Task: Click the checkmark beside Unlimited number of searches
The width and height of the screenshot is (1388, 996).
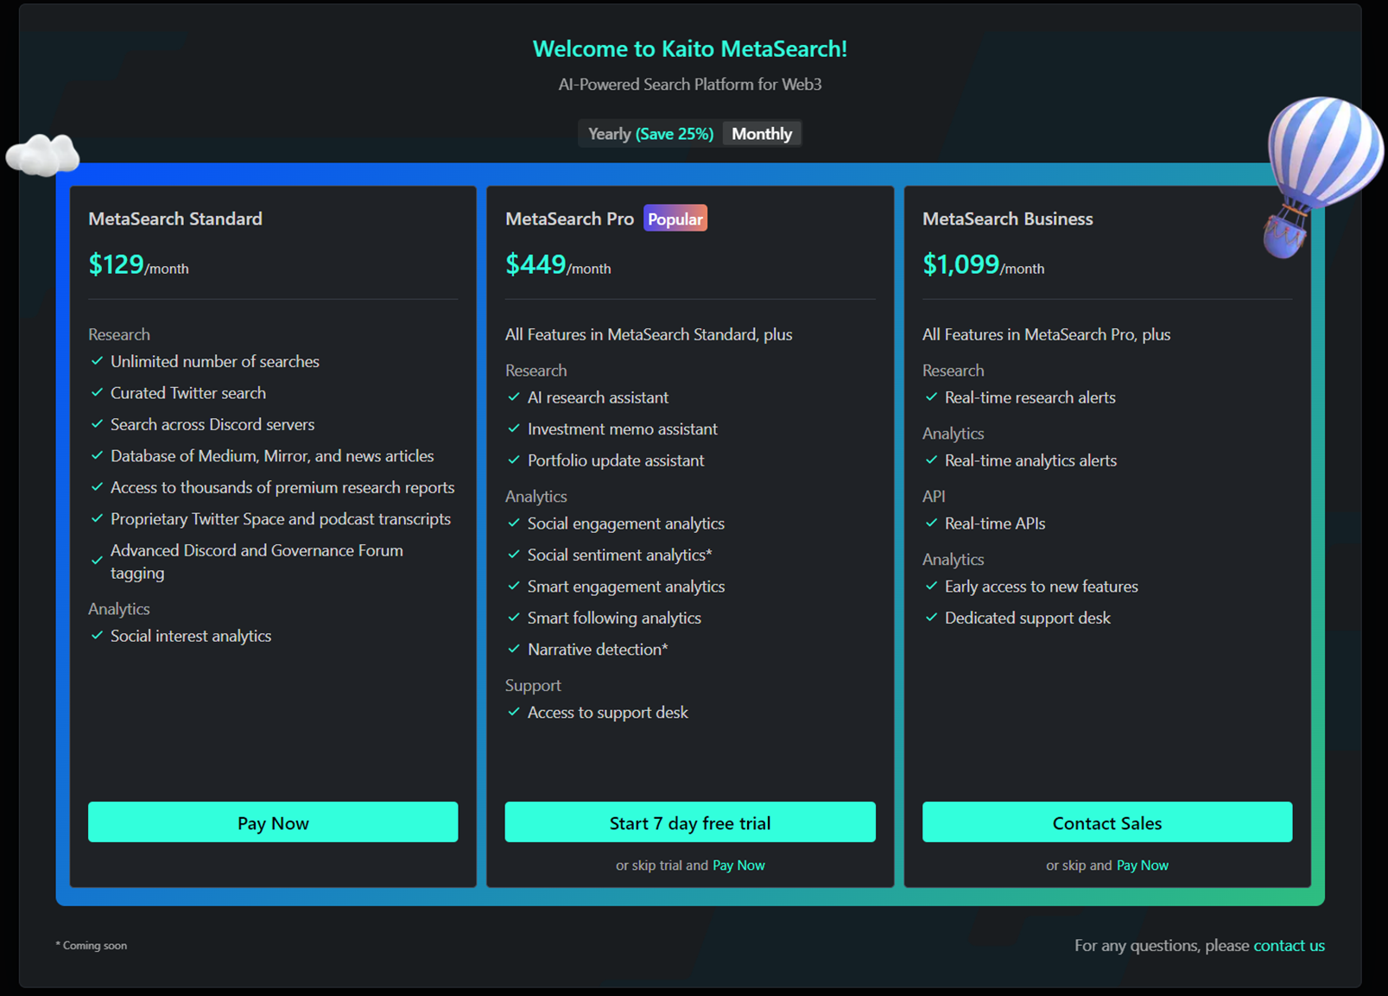Action: [97, 361]
